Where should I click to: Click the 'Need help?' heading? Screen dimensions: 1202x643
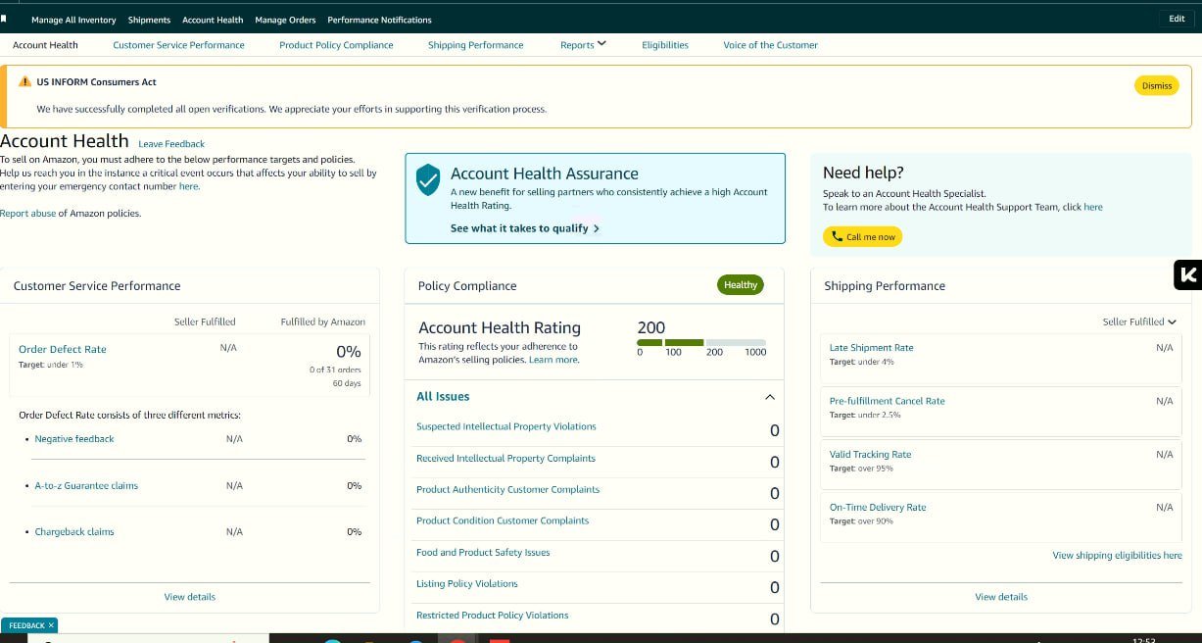tap(863, 173)
